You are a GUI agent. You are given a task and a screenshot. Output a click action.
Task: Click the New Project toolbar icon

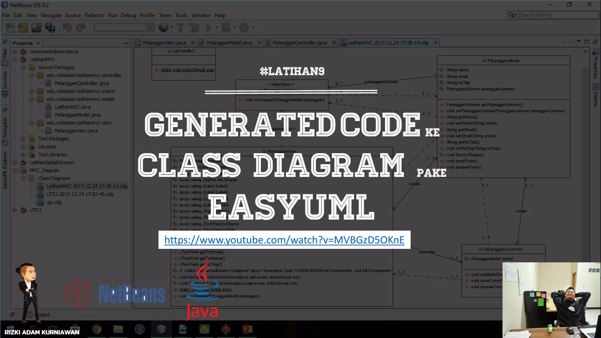tap(23, 28)
